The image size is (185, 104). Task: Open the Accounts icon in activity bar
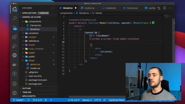tap(14, 84)
